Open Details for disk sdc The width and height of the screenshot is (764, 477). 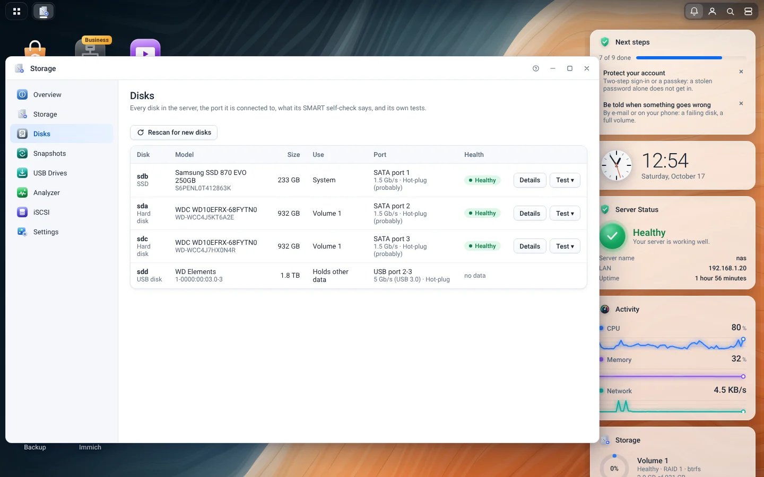[529, 246]
